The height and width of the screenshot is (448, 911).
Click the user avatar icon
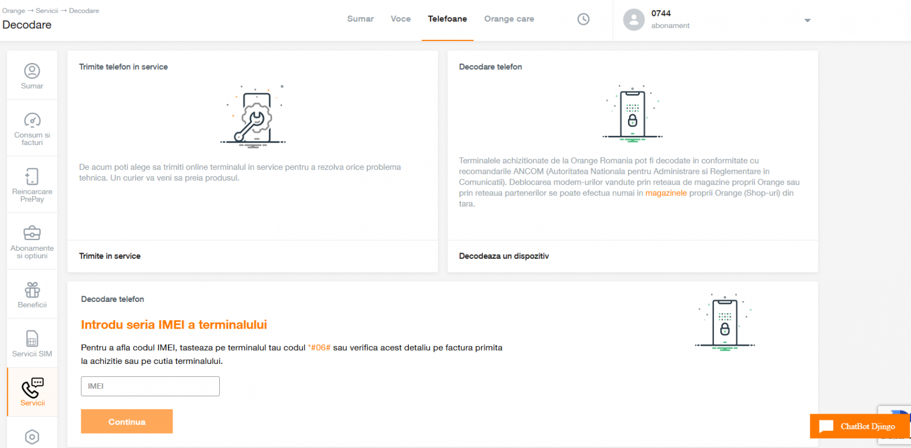pos(634,19)
